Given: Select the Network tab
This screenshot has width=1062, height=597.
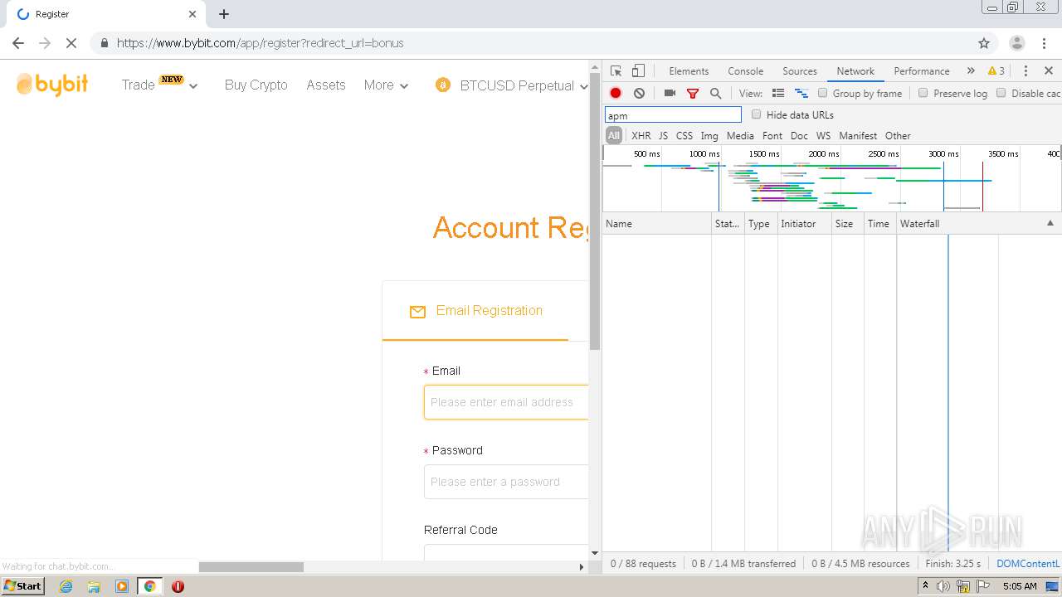Looking at the screenshot, I should coord(855,71).
